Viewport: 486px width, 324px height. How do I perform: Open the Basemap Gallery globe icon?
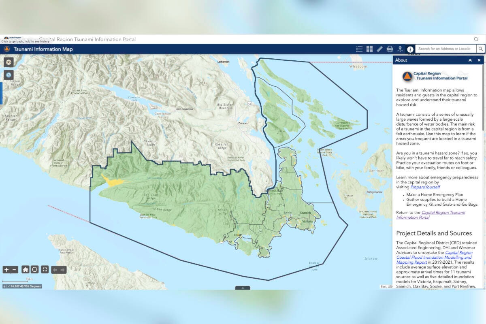point(9,75)
